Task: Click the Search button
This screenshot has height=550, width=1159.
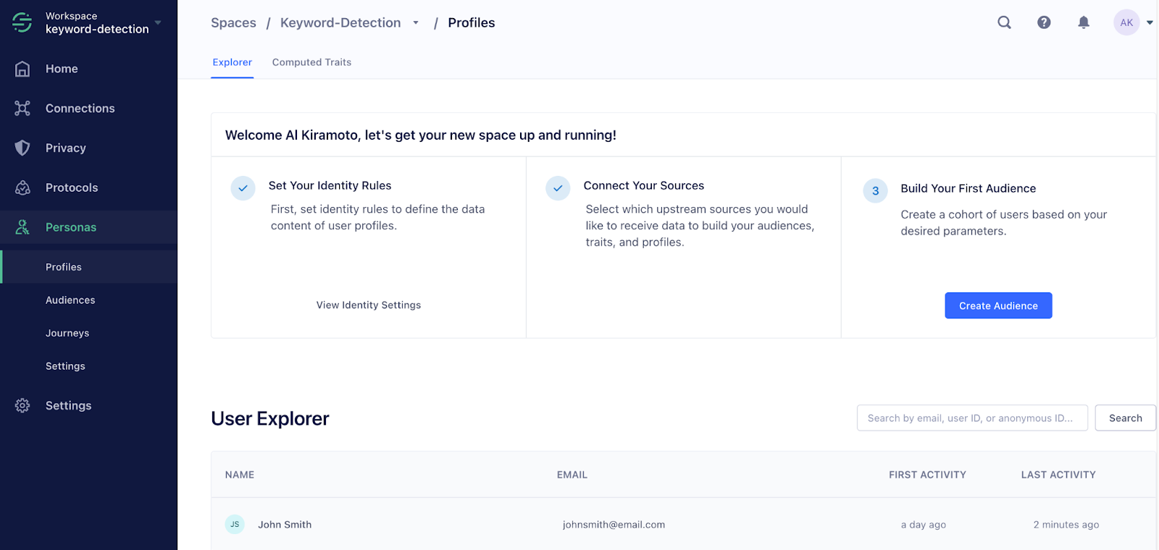Action: pos(1125,418)
